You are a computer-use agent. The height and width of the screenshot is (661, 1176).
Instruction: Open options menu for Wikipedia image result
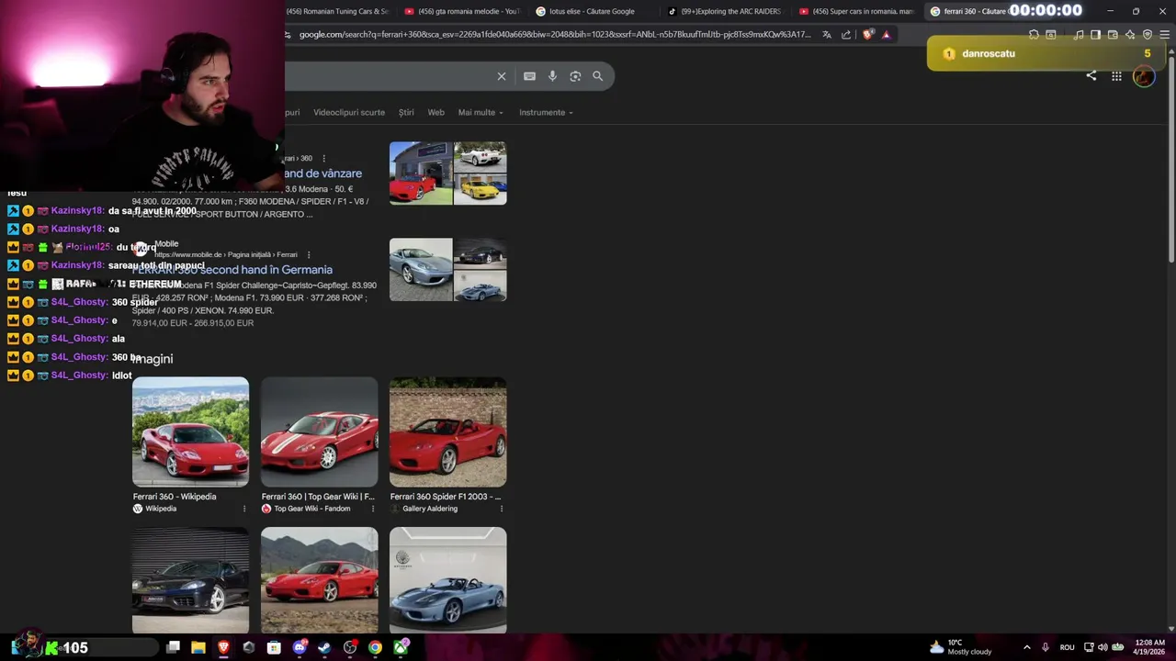click(244, 509)
